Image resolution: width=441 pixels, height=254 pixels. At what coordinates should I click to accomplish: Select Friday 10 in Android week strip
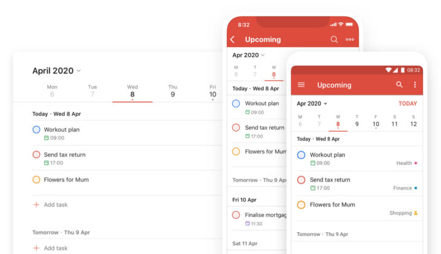(376, 121)
